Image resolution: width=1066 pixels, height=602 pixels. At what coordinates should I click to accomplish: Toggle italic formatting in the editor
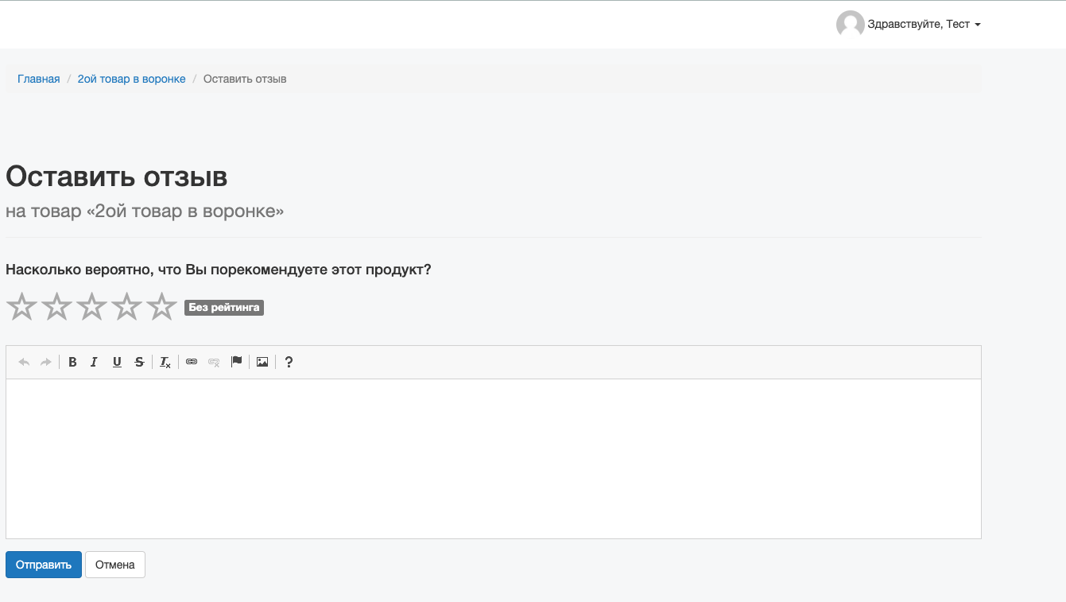point(94,363)
